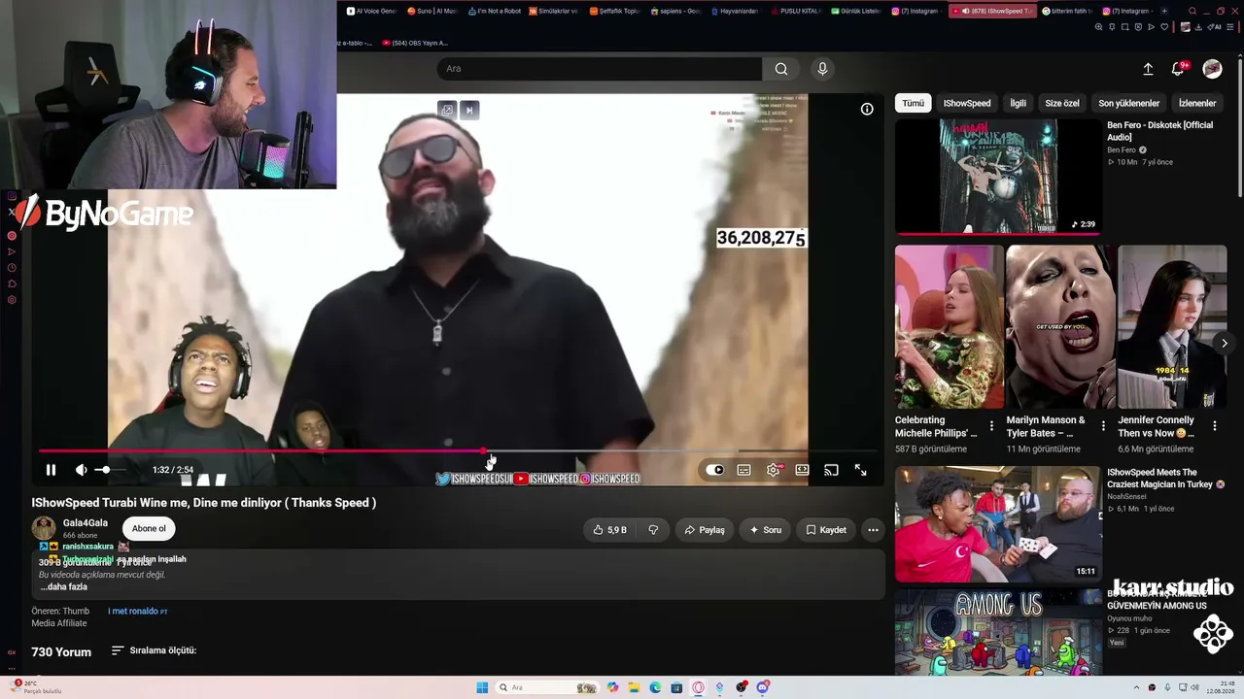Open the Gala4Gala channel name link
Viewport: 1244px width, 699px height.
(x=86, y=523)
